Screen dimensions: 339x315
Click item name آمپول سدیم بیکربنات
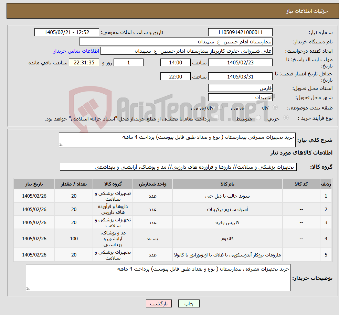point(227,210)
